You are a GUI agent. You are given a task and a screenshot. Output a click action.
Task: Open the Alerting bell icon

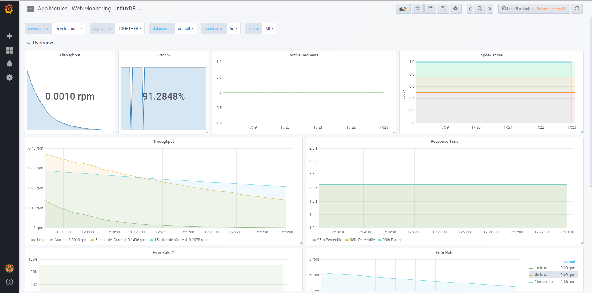click(10, 64)
